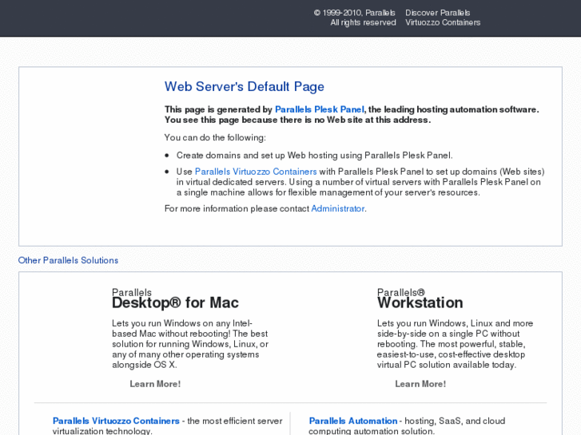581x435 pixels.
Task: Click the Desktop for Mac description paragraph
Action: pos(190,344)
